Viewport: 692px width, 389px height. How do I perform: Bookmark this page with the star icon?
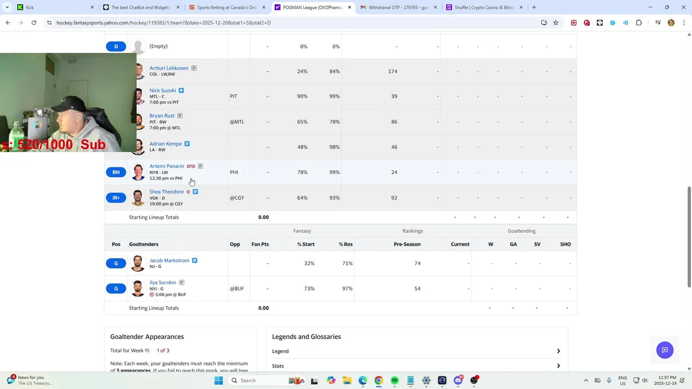point(555,23)
